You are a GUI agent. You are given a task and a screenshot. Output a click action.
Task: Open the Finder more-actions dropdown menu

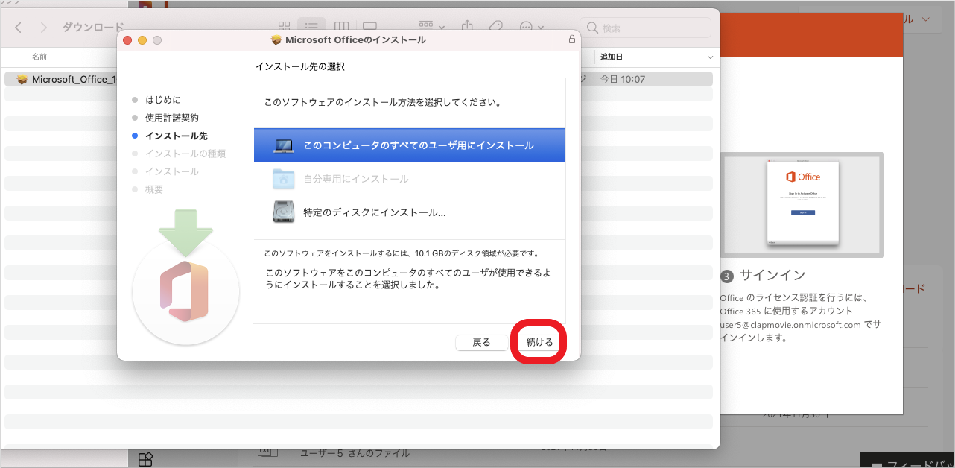530,28
